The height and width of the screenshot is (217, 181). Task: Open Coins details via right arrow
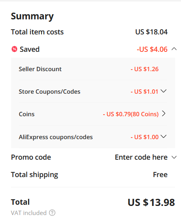point(164,113)
